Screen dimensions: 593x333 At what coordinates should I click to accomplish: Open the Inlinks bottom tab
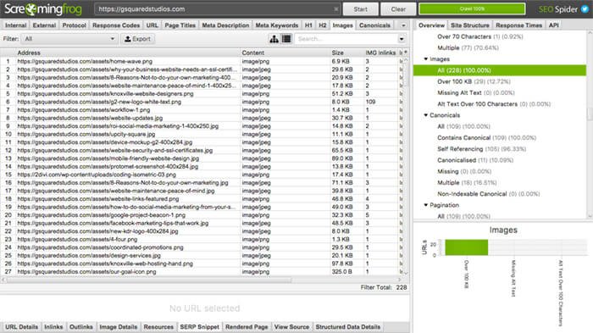coord(53,327)
